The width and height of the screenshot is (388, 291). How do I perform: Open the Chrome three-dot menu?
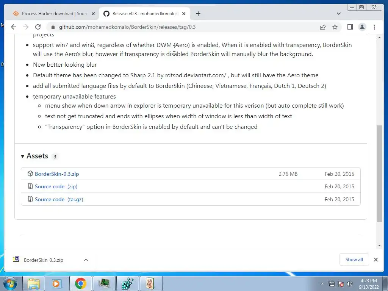point(374,27)
